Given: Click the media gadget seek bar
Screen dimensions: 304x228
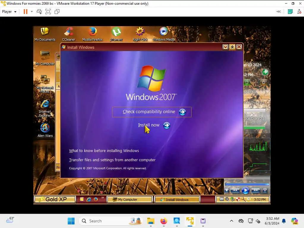Looking at the screenshot, I should coord(247,184).
